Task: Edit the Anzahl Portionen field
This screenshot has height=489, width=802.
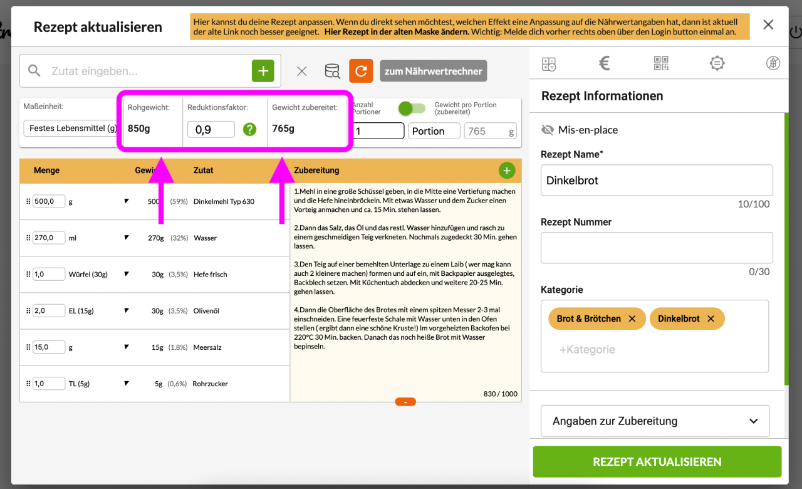Action: (x=378, y=131)
